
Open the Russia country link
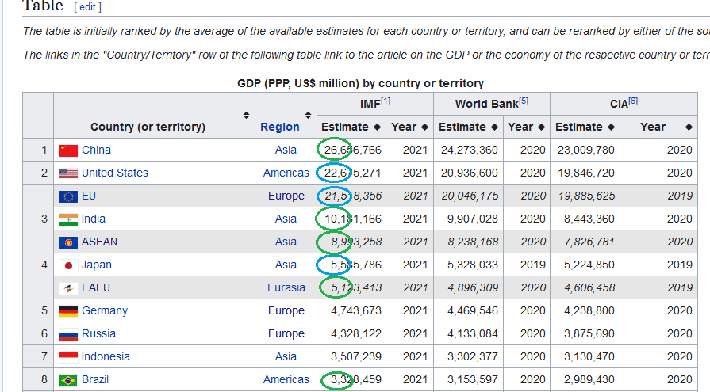pyautogui.click(x=98, y=333)
